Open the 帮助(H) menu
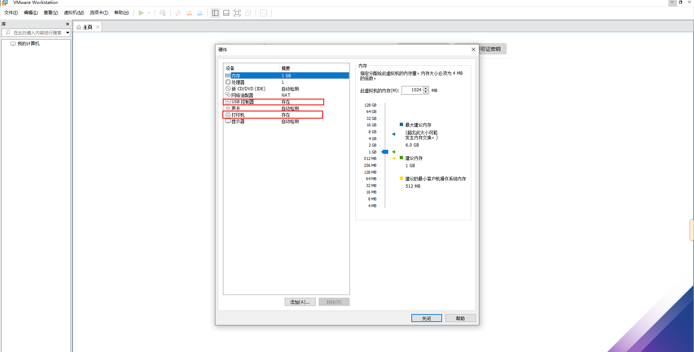This screenshot has height=352, width=694. [121, 13]
